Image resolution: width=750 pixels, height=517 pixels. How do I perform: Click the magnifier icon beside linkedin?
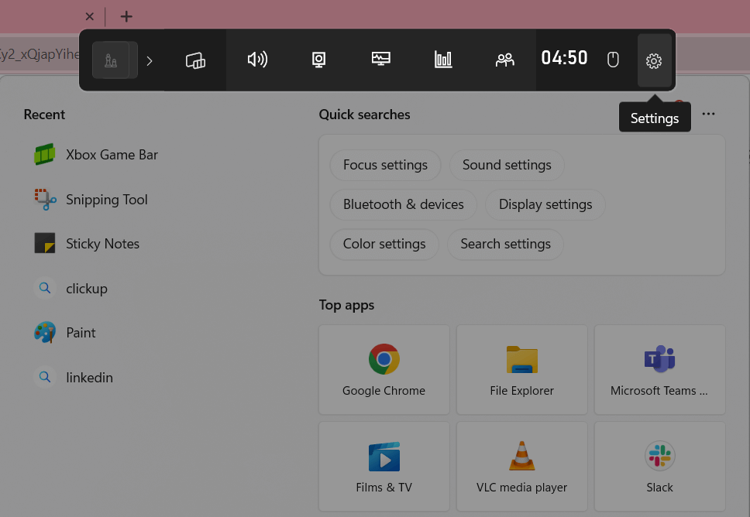click(x=44, y=376)
